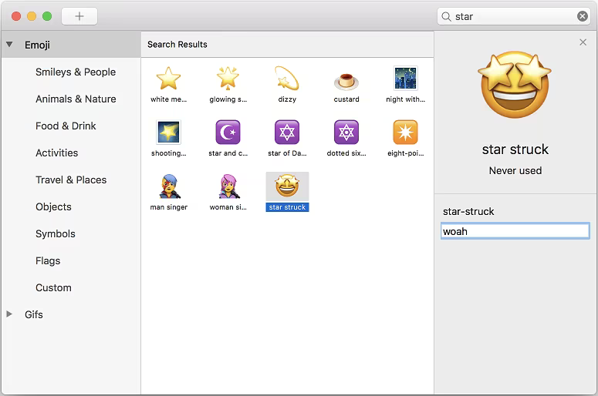Screen dimensions: 598x396
Task: Click the "man singer" label text
Action: (x=169, y=207)
